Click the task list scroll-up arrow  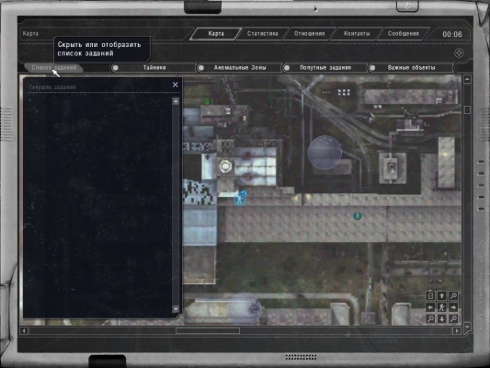(x=176, y=101)
